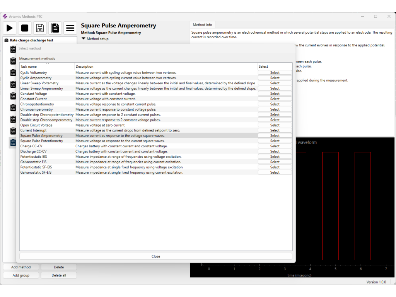Click the Add method button
This screenshot has height=297, width=396.
(21, 267)
